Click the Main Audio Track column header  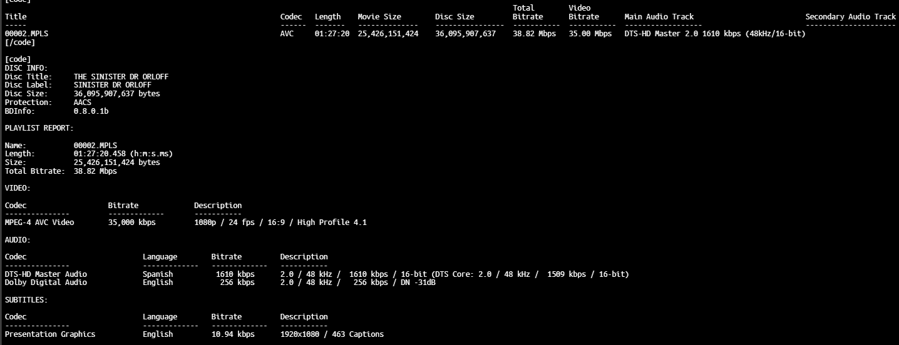click(x=659, y=17)
